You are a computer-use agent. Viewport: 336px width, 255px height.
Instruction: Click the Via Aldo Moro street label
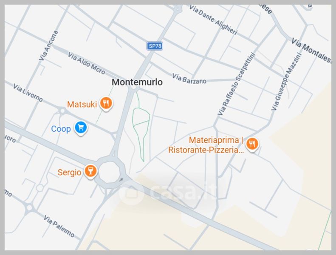point(86,63)
